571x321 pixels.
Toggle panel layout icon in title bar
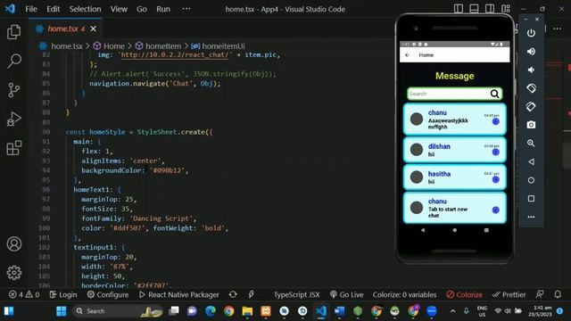(x=474, y=9)
